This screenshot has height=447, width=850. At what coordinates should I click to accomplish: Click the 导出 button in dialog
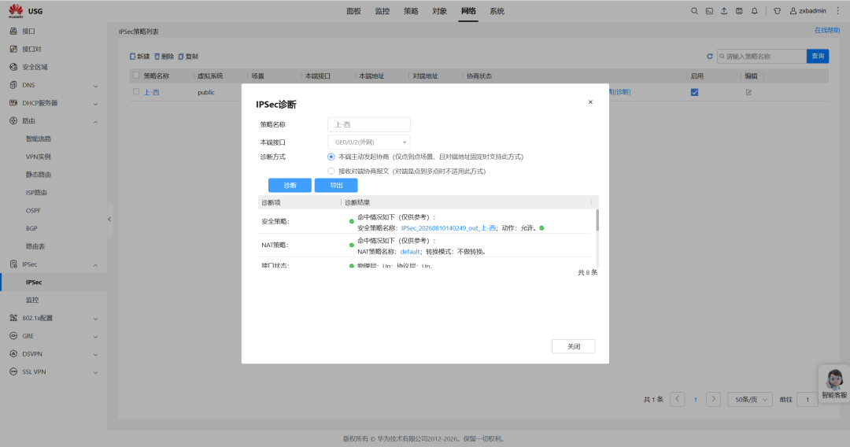pos(336,185)
